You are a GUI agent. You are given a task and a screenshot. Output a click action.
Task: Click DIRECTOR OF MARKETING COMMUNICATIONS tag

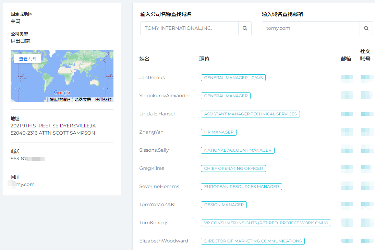pyautogui.click(x=253, y=241)
